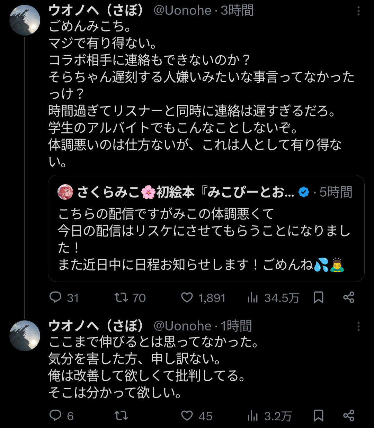Screen dimensions: 374x428
Task: Open more options for the second tweet
Action: [x=358, y=326]
